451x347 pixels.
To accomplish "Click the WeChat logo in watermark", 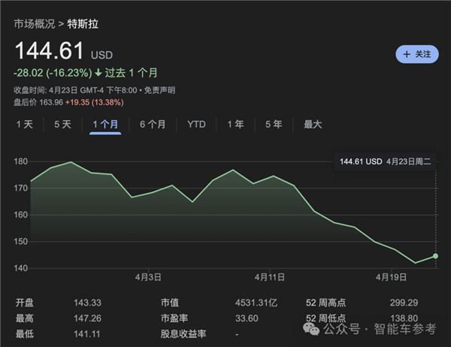I will tap(311, 329).
